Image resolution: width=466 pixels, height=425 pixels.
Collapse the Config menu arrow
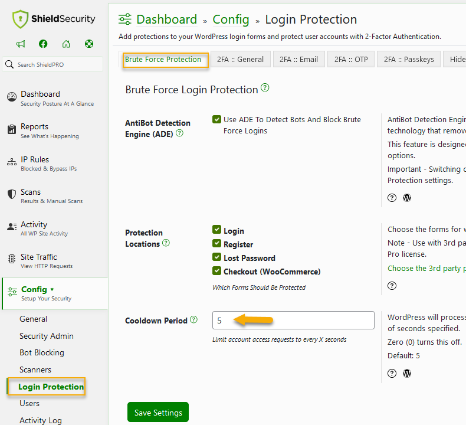(x=52, y=289)
